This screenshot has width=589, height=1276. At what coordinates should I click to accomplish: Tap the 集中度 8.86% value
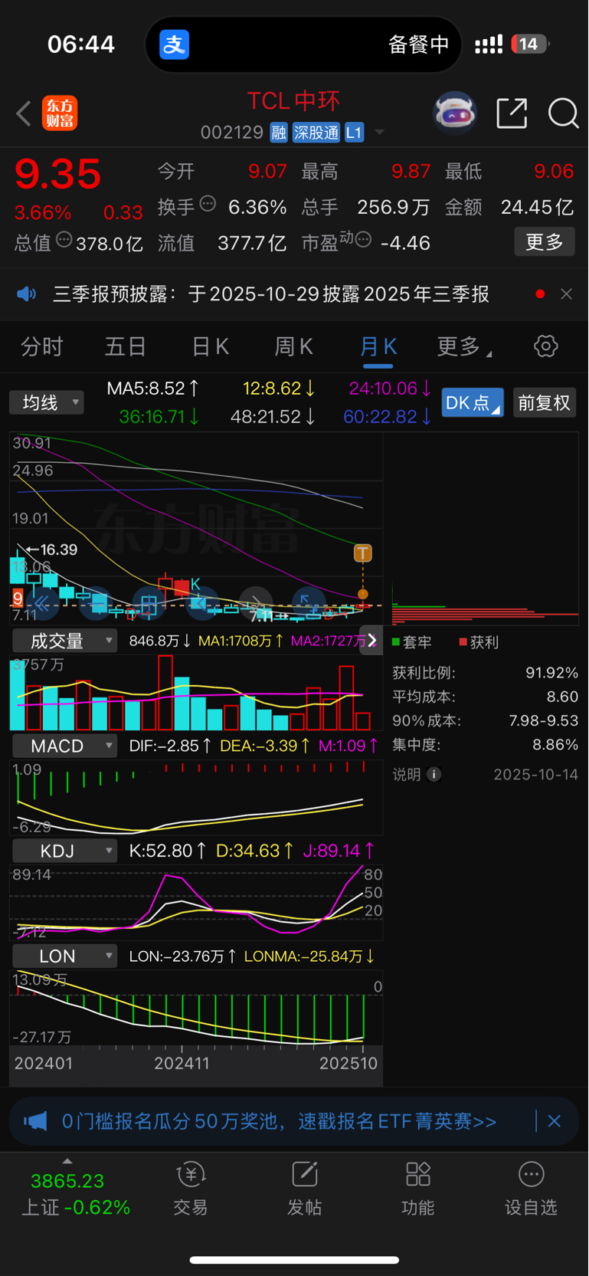(x=555, y=744)
